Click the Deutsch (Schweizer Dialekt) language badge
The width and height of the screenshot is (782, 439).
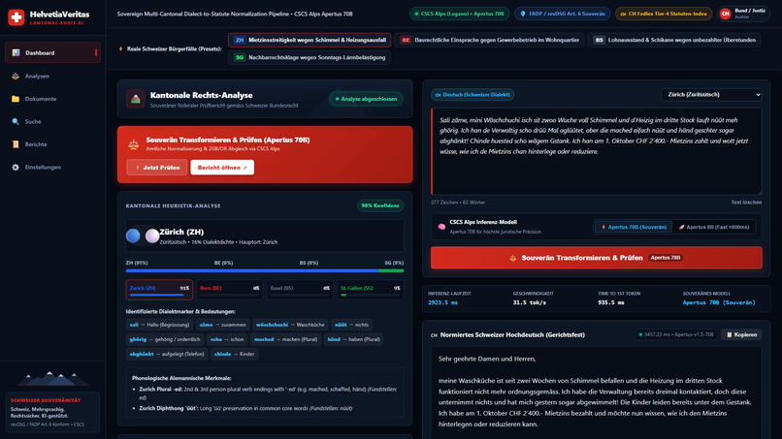coord(472,95)
